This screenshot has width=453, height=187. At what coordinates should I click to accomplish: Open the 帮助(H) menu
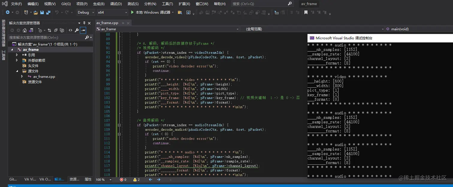(220, 4)
